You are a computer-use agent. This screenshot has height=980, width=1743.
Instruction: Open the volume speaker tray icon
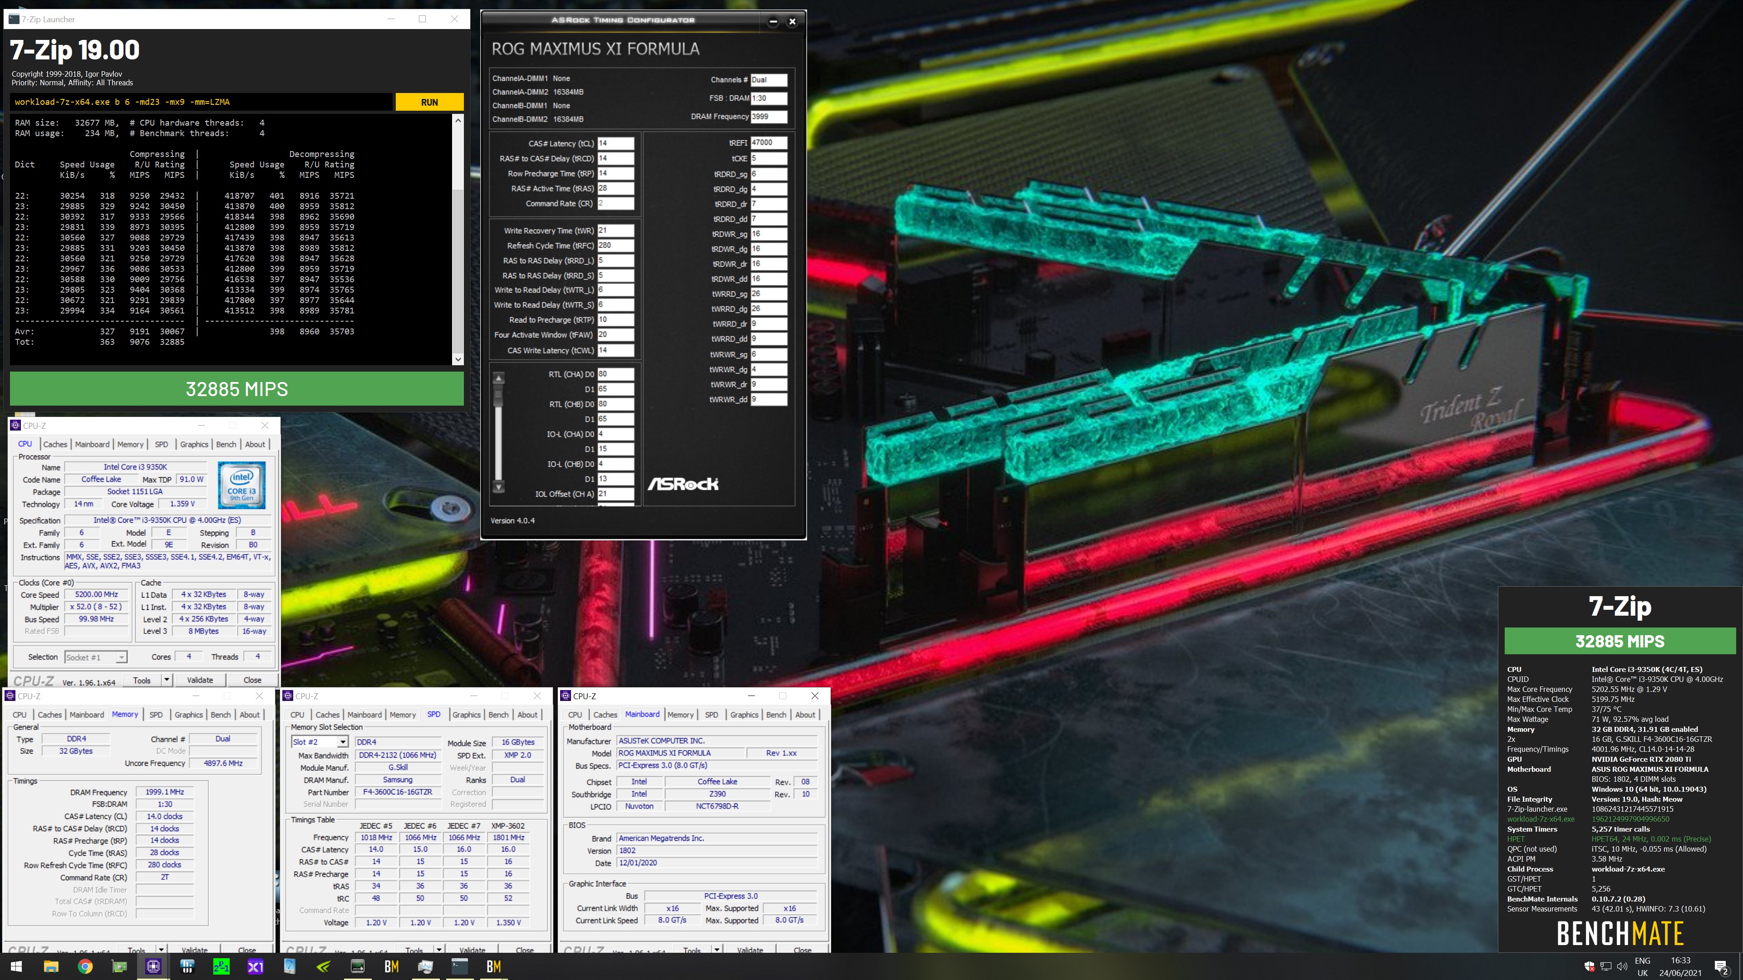(x=1622, y=966)
